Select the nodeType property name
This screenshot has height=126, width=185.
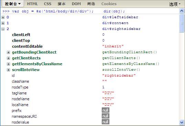pos(20,87)
